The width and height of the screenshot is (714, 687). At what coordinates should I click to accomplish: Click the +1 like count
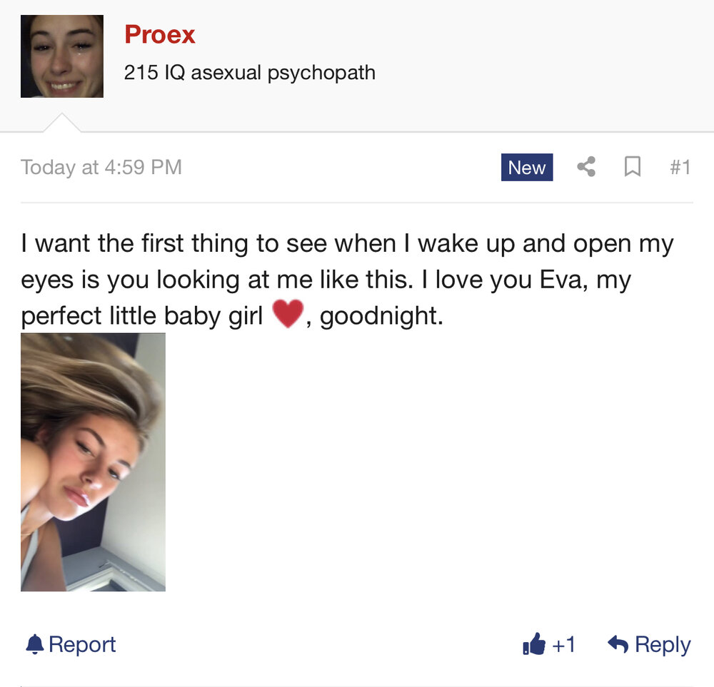coord(564,645)
